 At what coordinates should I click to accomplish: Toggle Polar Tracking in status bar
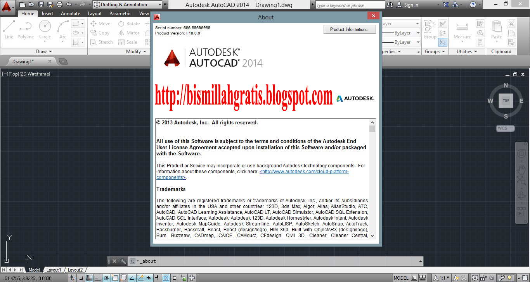click(106, 278)
